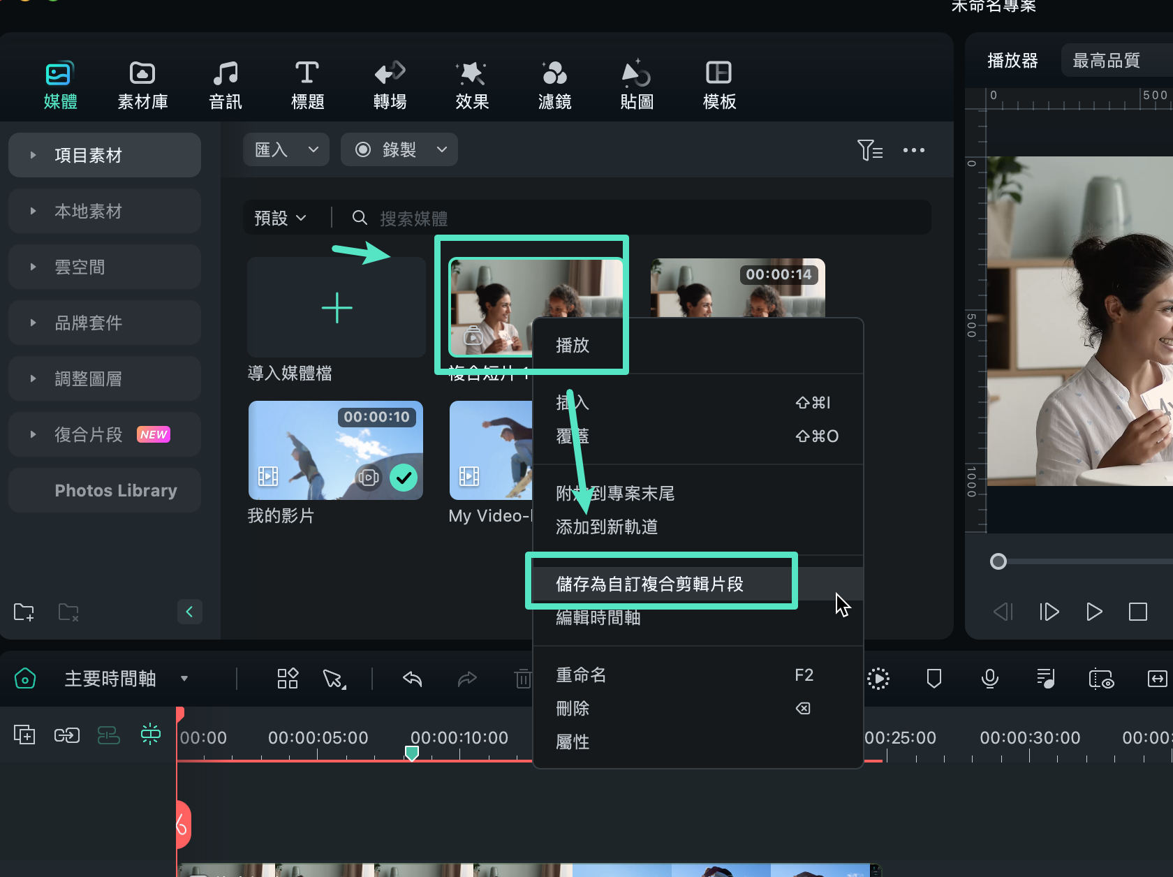1173x877 pixels.
Task: Switch to the 音訊 audio tab
Action: tap(225, 85)
